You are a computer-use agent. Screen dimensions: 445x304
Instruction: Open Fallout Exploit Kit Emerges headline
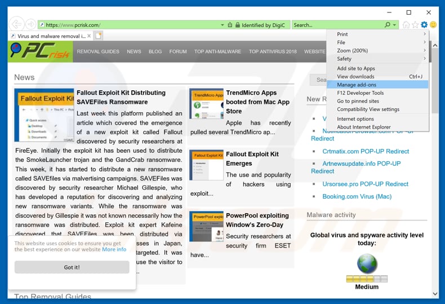(252, 158)
